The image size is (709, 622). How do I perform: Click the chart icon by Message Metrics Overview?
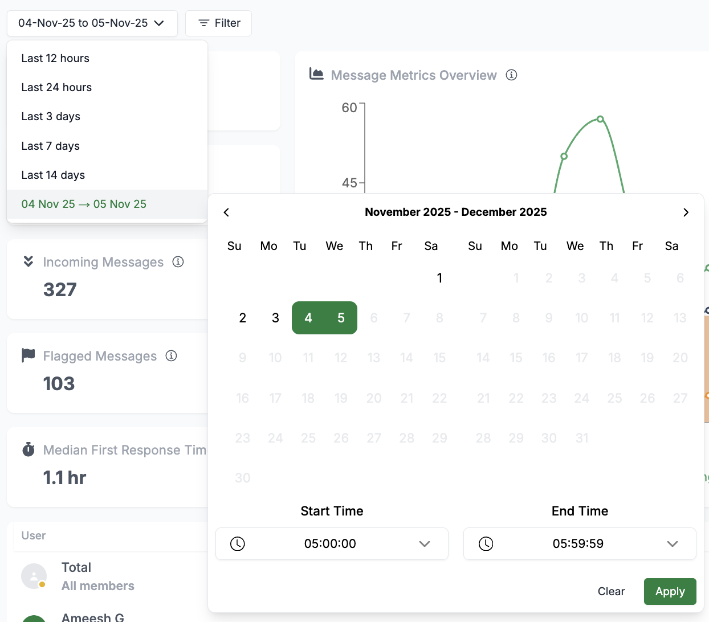point(316,74)
